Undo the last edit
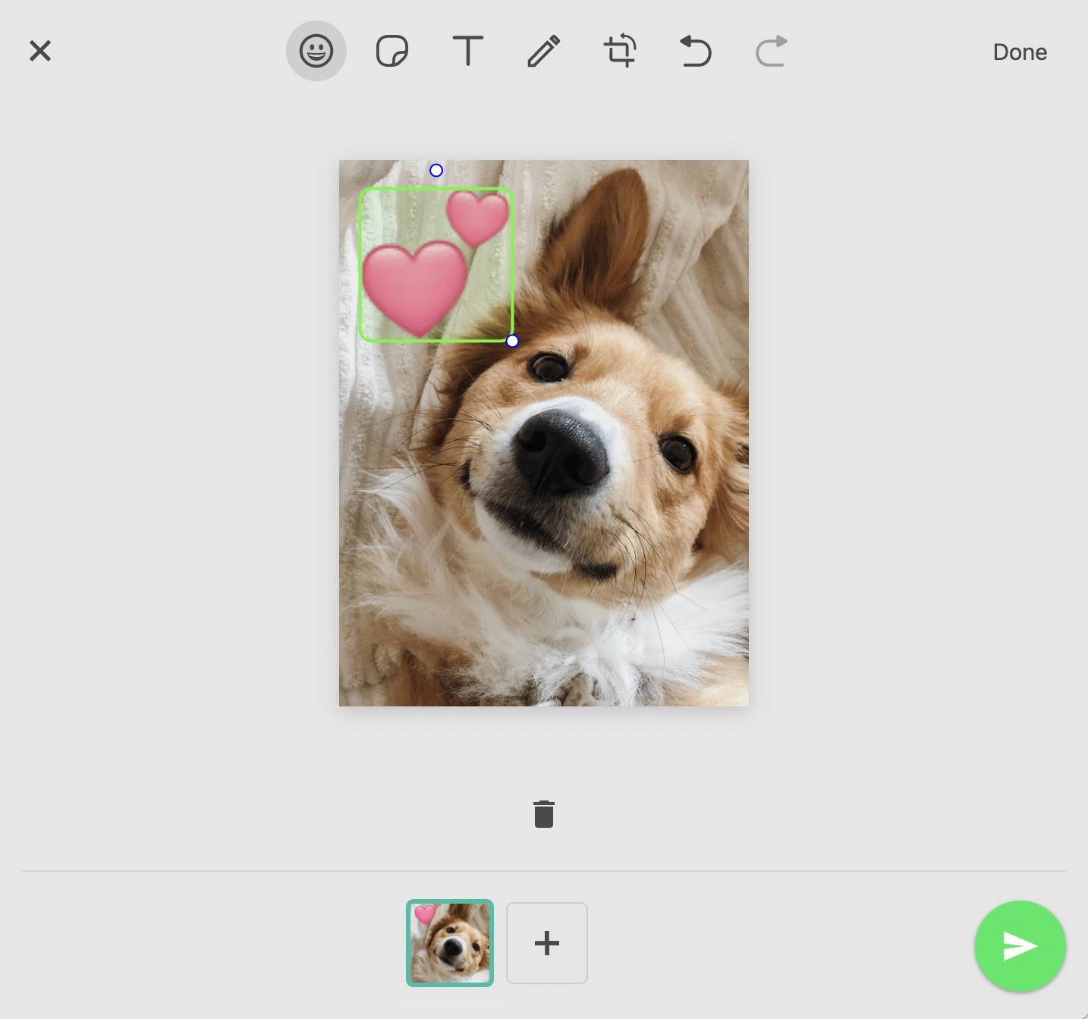 [x=695, y=51]
